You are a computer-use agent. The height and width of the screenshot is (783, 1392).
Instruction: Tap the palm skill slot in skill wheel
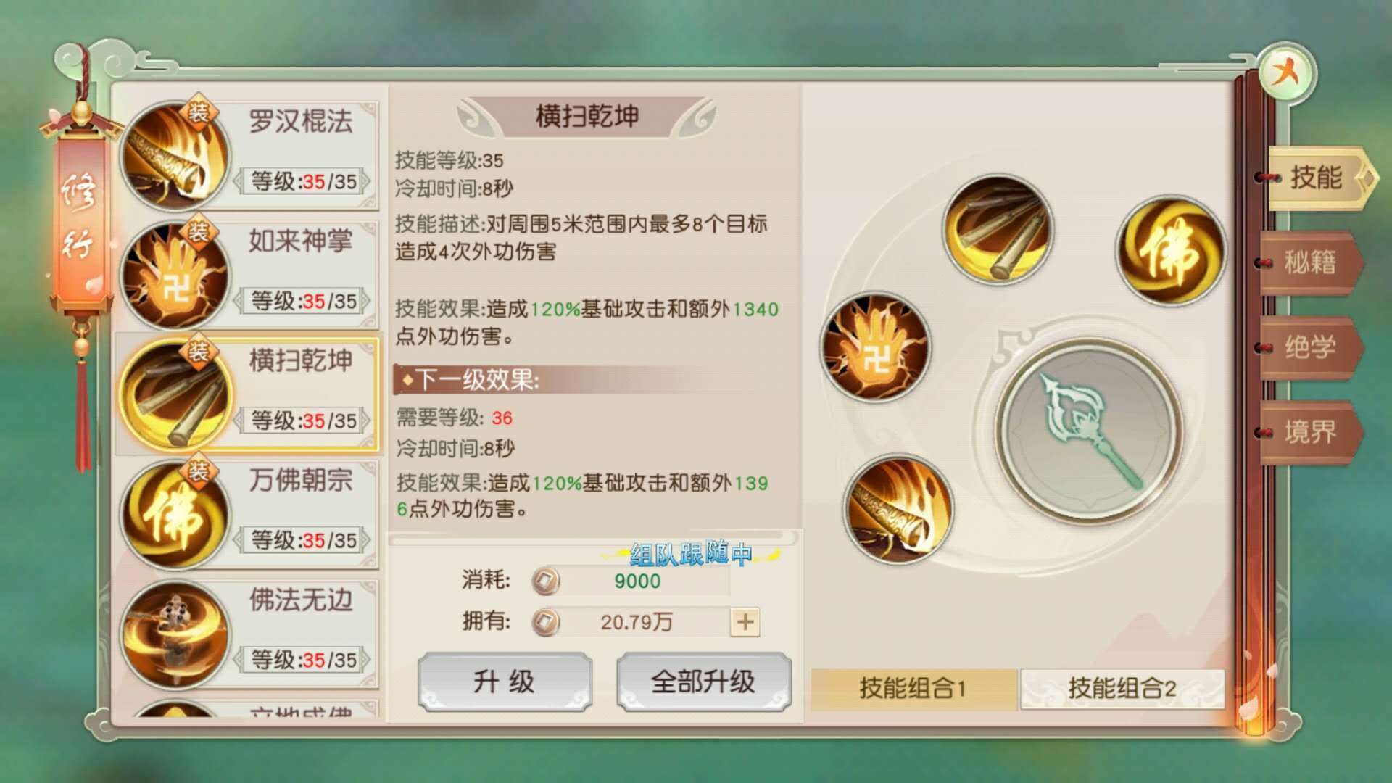[x=876, y=347]
